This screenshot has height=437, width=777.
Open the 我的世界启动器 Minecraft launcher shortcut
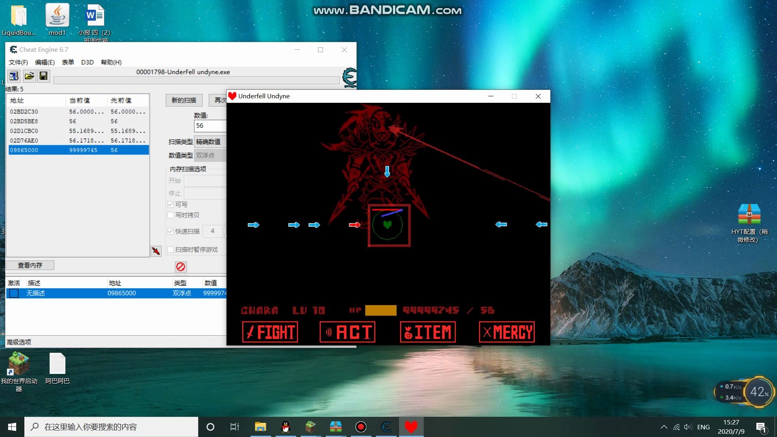(x=19, y=371)
